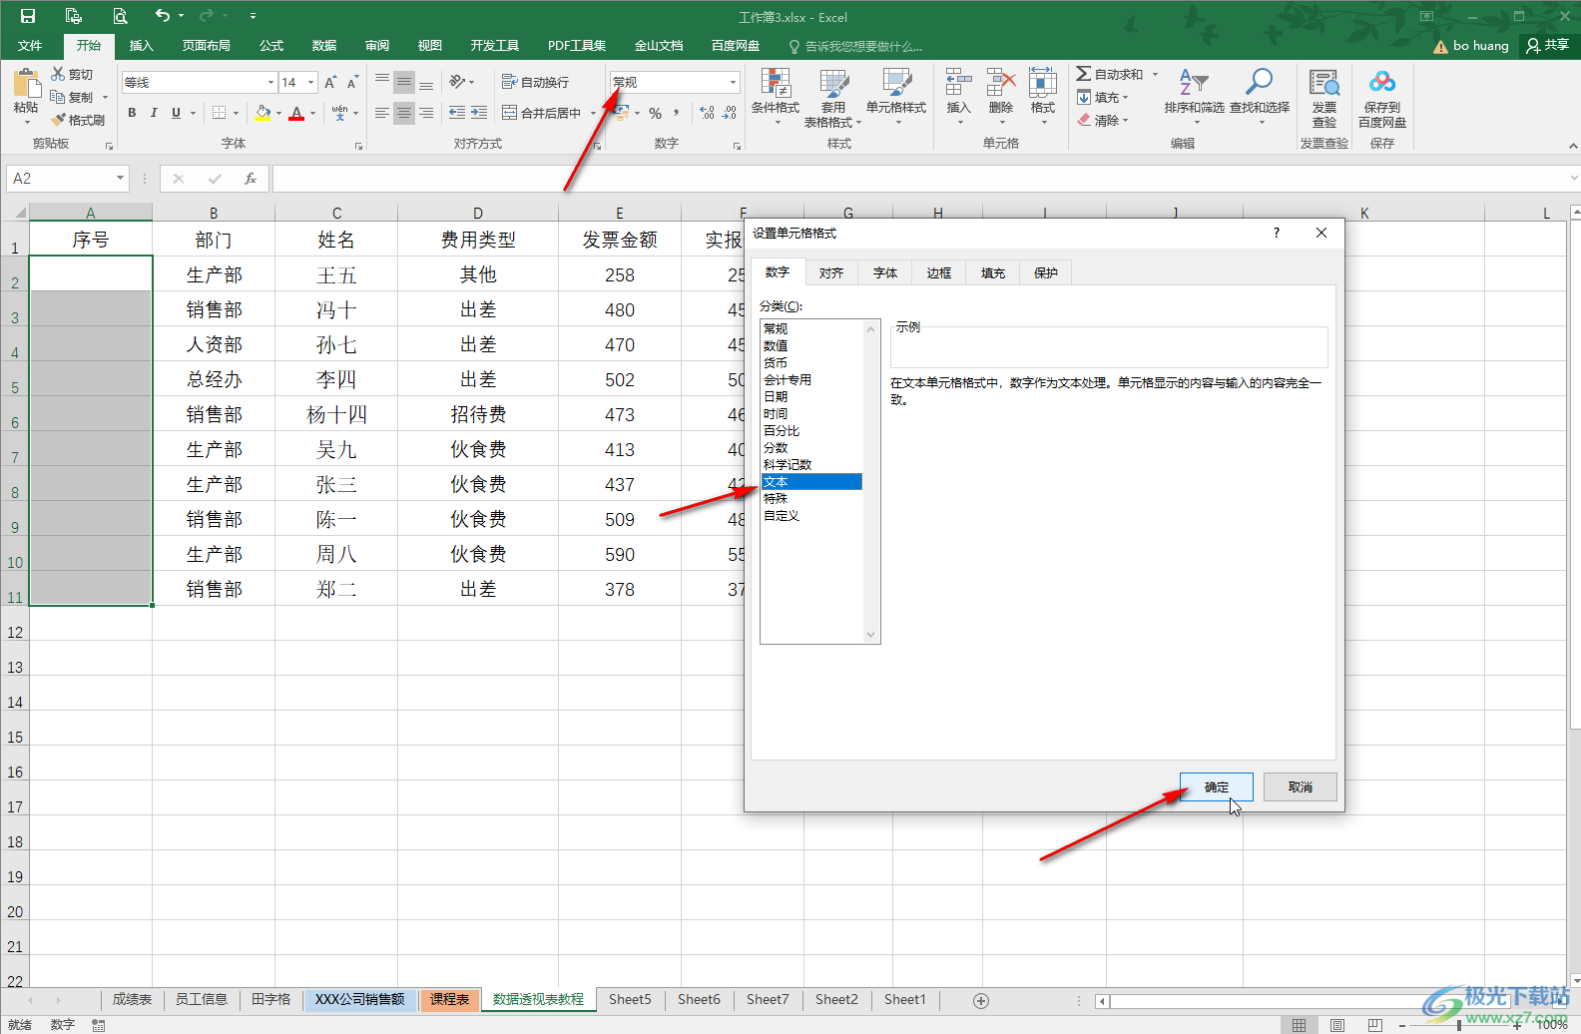Switch to the 插入 ribbon tab
The width and height of the screenshot is (1581, 1034).
[x=142, y=46]
